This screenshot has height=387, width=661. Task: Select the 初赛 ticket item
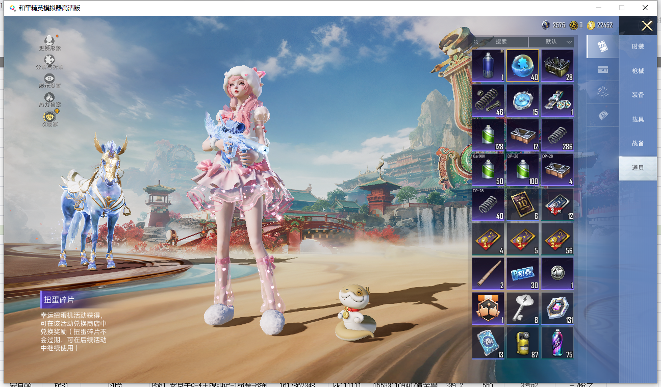click(x=523, y=274)
